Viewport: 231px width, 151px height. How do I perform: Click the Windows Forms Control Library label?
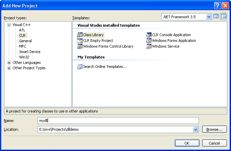coord(108,46)
